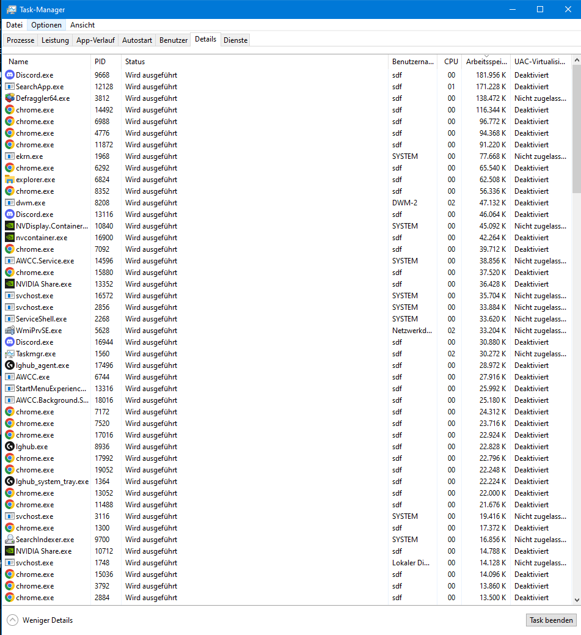Click the Task beenden button
This screenshot has height=635, width=581.
551,620
